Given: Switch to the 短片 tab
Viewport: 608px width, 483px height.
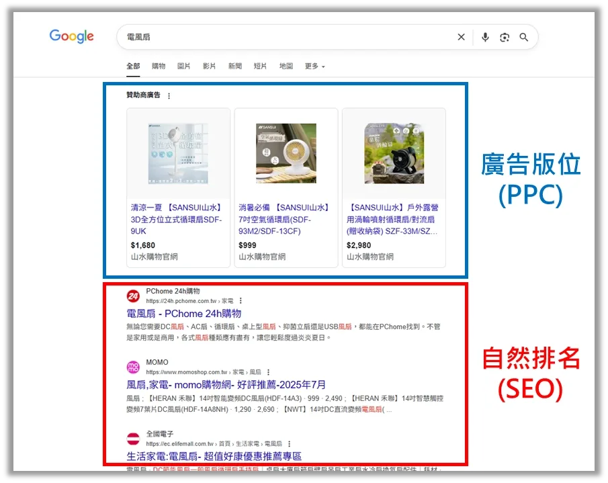Looking at the screenshot, I should 260,67.
